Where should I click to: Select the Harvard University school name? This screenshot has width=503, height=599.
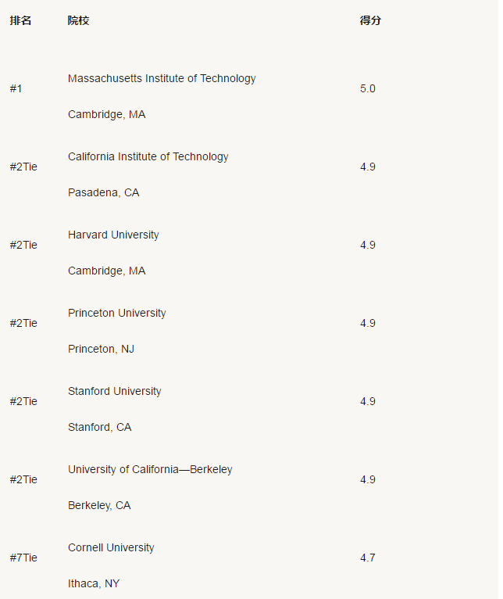113,235
